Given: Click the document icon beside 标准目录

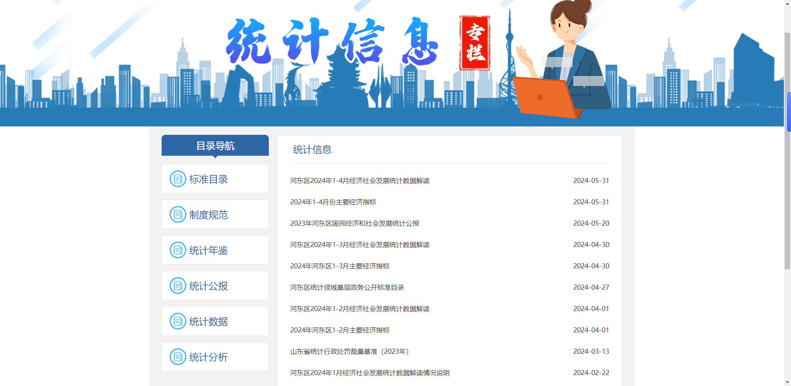Looking at the screenshot, I should click(178, 179).
